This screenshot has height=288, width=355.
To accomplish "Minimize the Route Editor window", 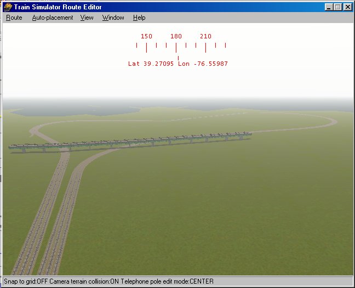I will (329, 7).
